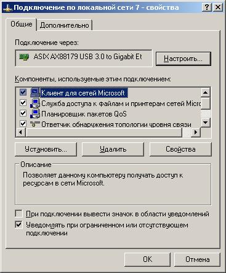Enable При подключении вывести значок checkbox
The image size is (226, 273).
coord(18,214)
